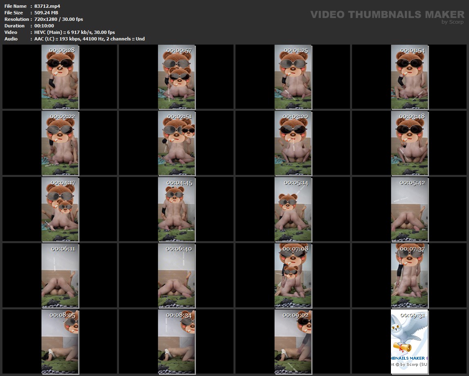Viewport: 469px width, 376px height.
Task: Select the thumbnail at 00:09:02
Action: [x=293, y=342]
